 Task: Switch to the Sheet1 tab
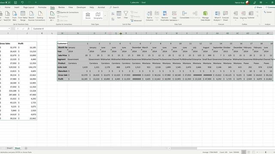[x=9, y=148]
